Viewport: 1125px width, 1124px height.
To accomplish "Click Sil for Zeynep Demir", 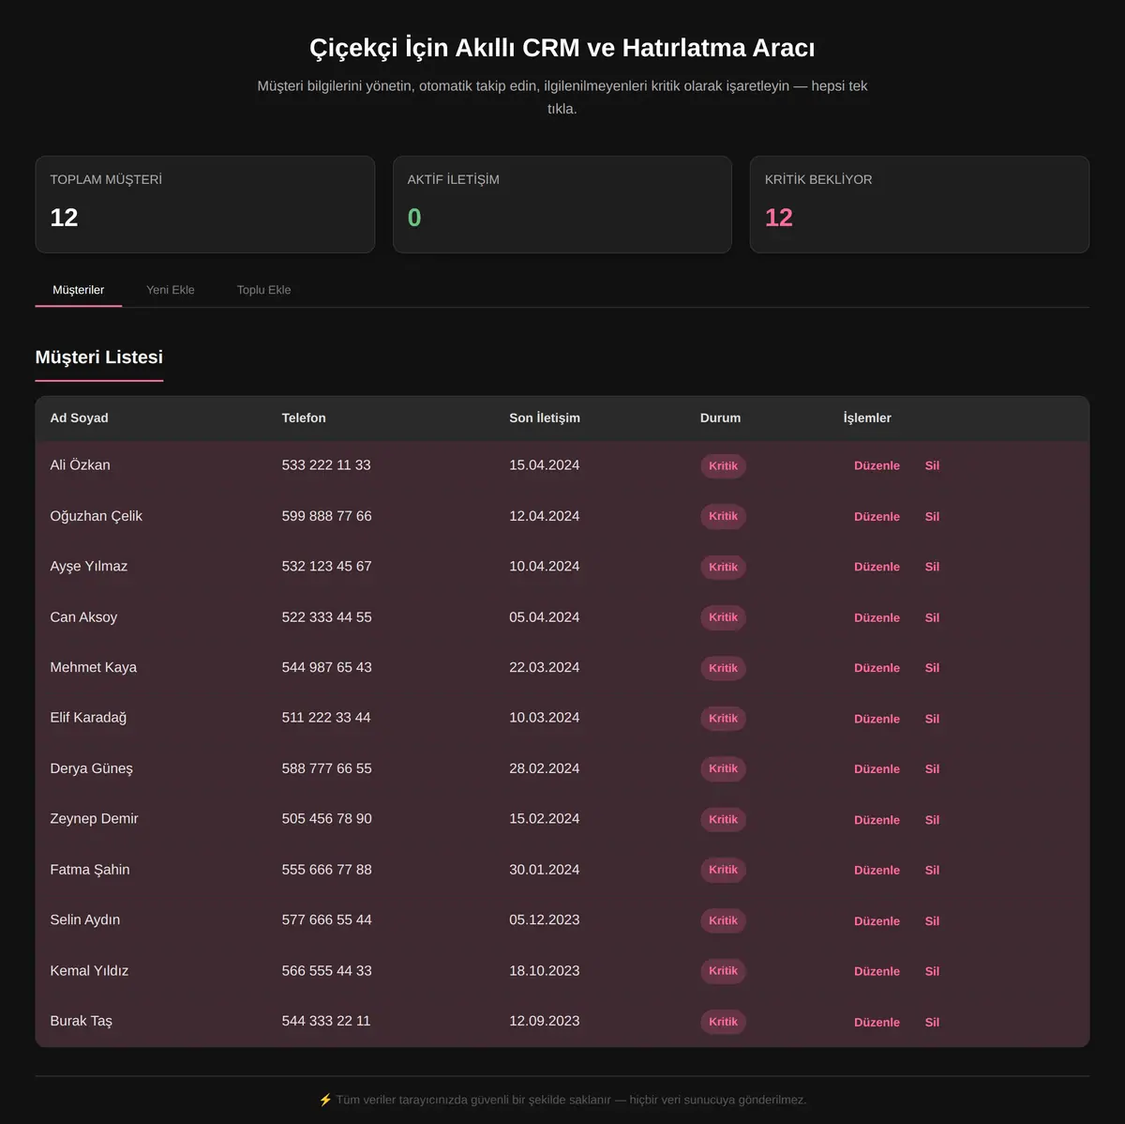I will click(x=932, y=820).
